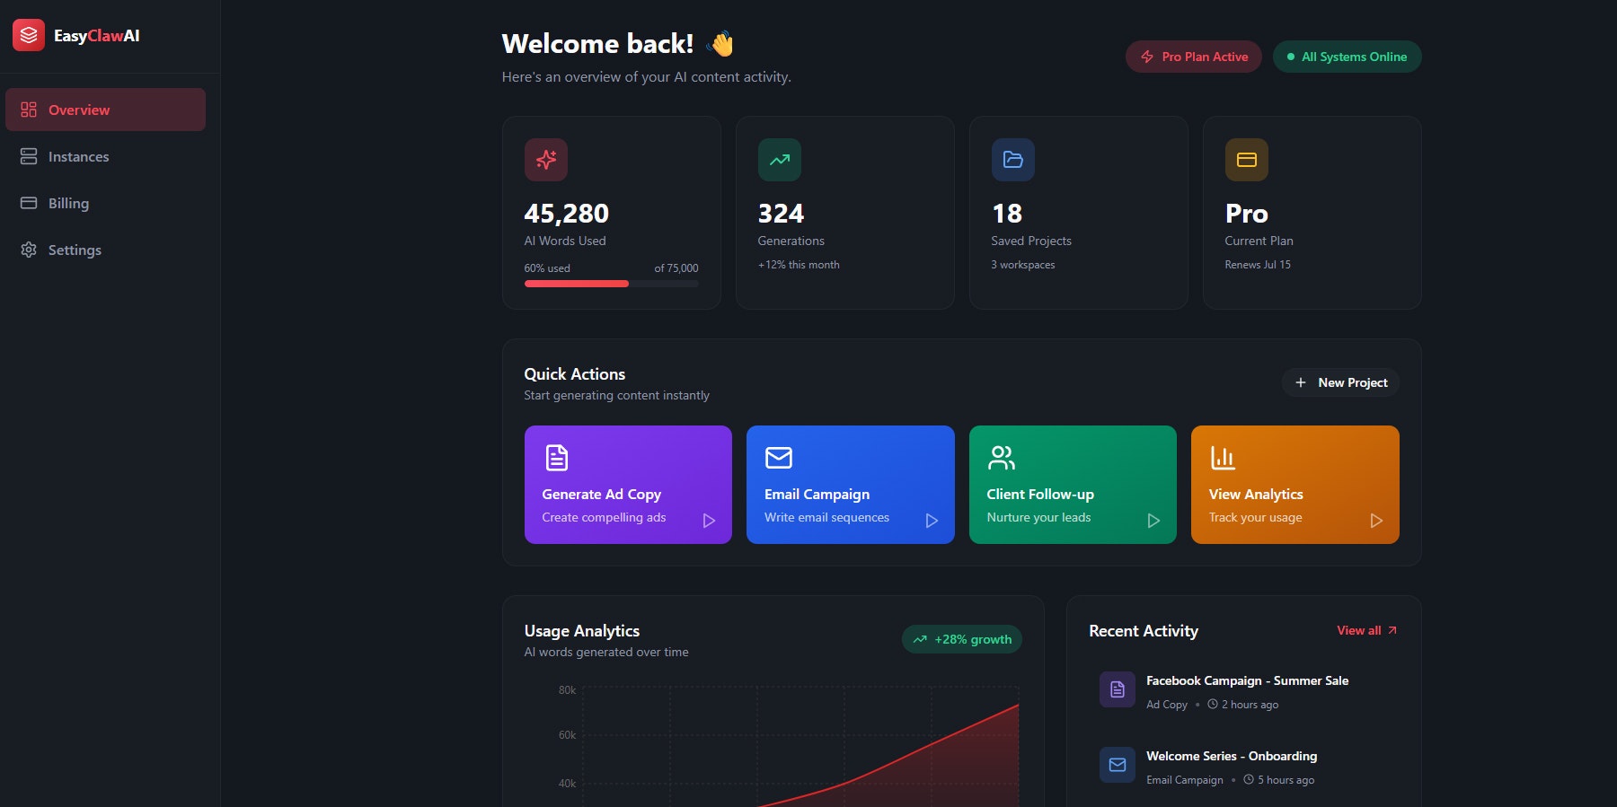1617x807 pixels.
Task: Open Facebook Campaign - Summer Sale activity
Action: pyautogui.click(x=1244, y=691)
